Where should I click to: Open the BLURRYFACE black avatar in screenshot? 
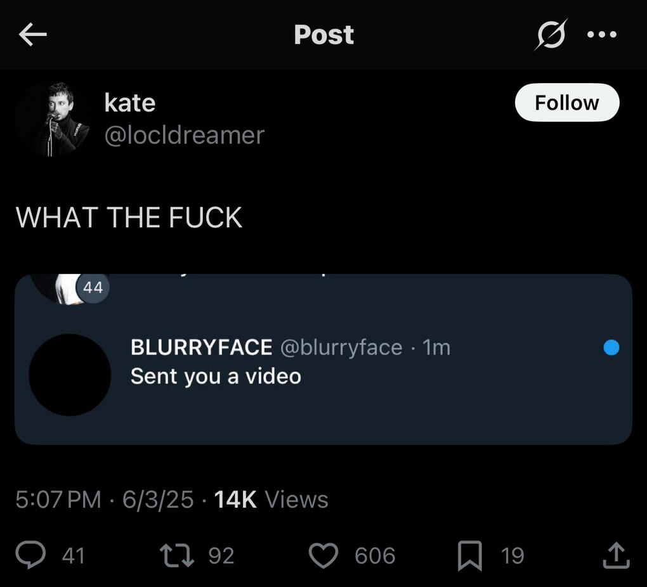[x=70, y=375]
